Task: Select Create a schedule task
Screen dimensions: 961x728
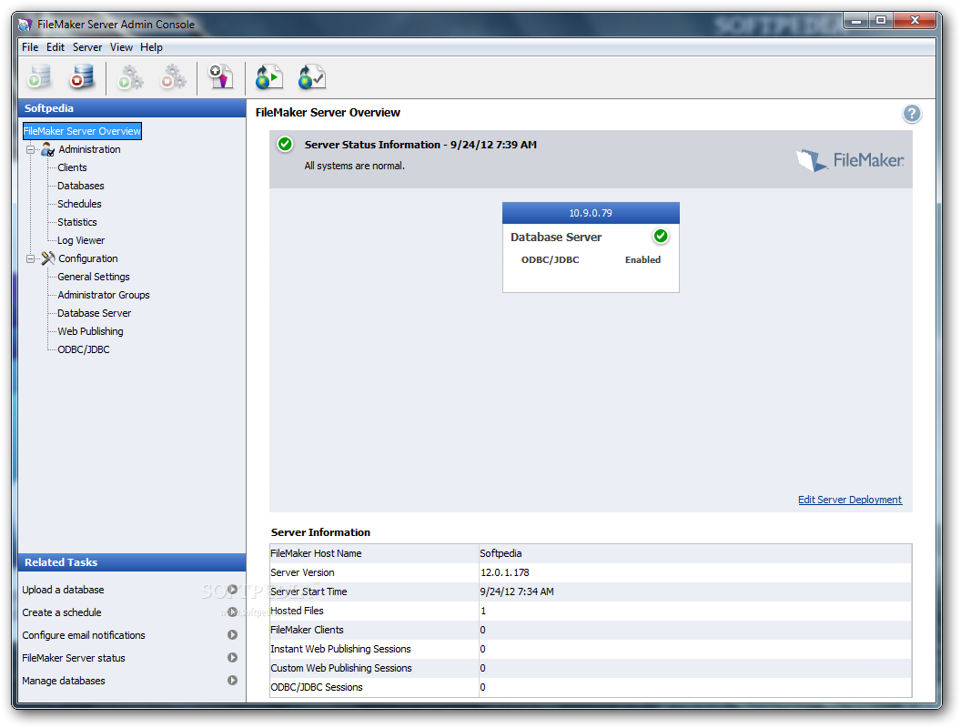Action: [62, 612]
